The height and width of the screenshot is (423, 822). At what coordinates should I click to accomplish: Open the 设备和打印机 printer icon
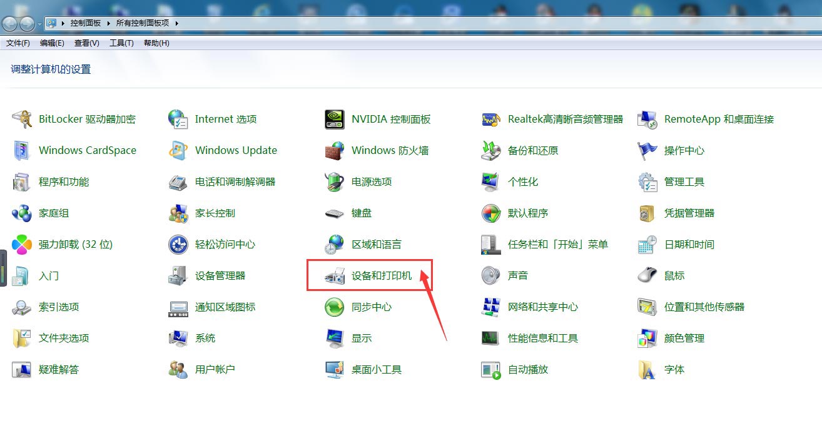[x=335, y=275]
